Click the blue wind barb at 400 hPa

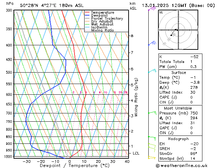click(x=152, y=43)
